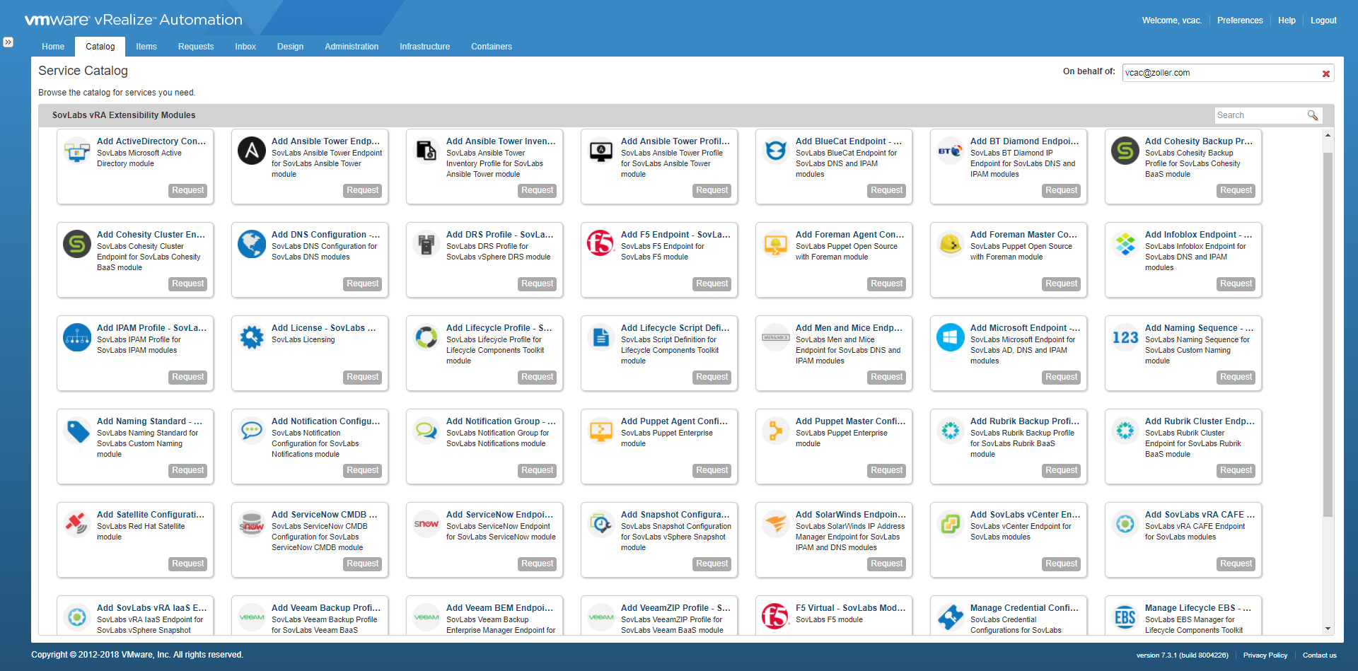Image resolution: width=1358 pixels, height=671 pixels.
Task: Click the ServiceNow Endpoint snow icon
Action: (x=426, y=524)
